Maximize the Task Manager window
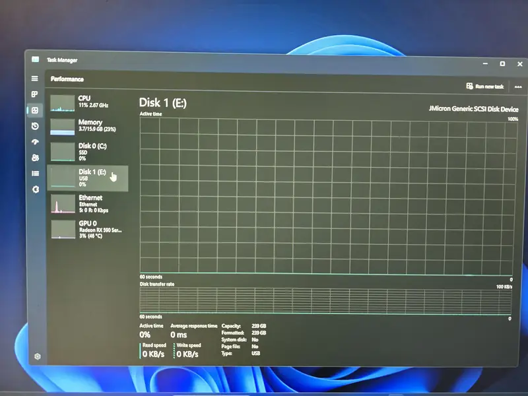The width and height of the screenshot is (528, 396). [x=502, y=63]
